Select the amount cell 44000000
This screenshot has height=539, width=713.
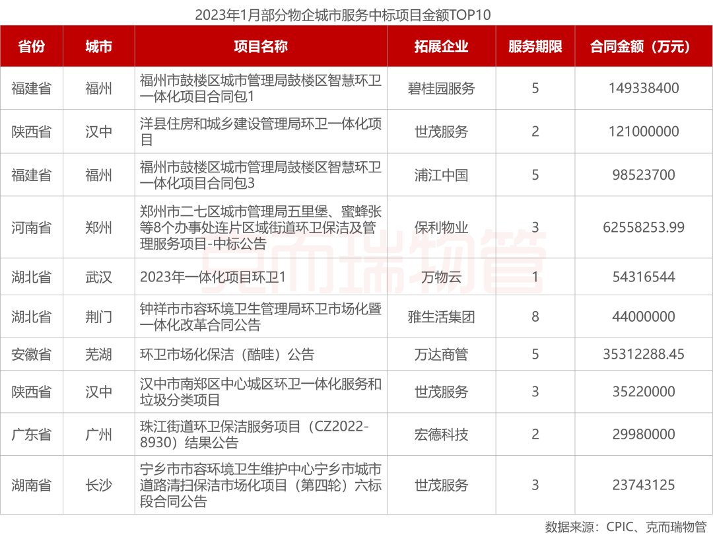pos(644,316)
